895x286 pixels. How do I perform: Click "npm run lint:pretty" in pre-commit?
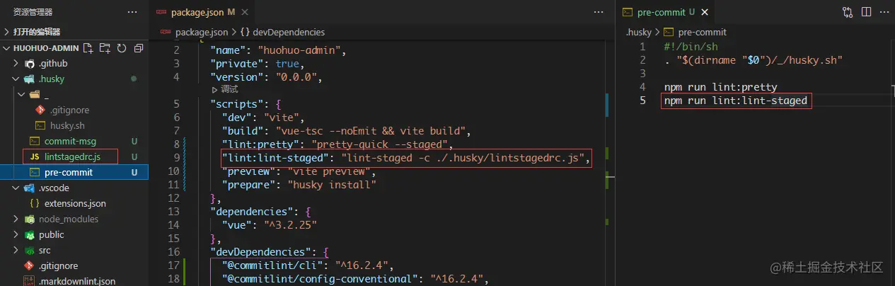pyautogui.click(x=720, y=88)
